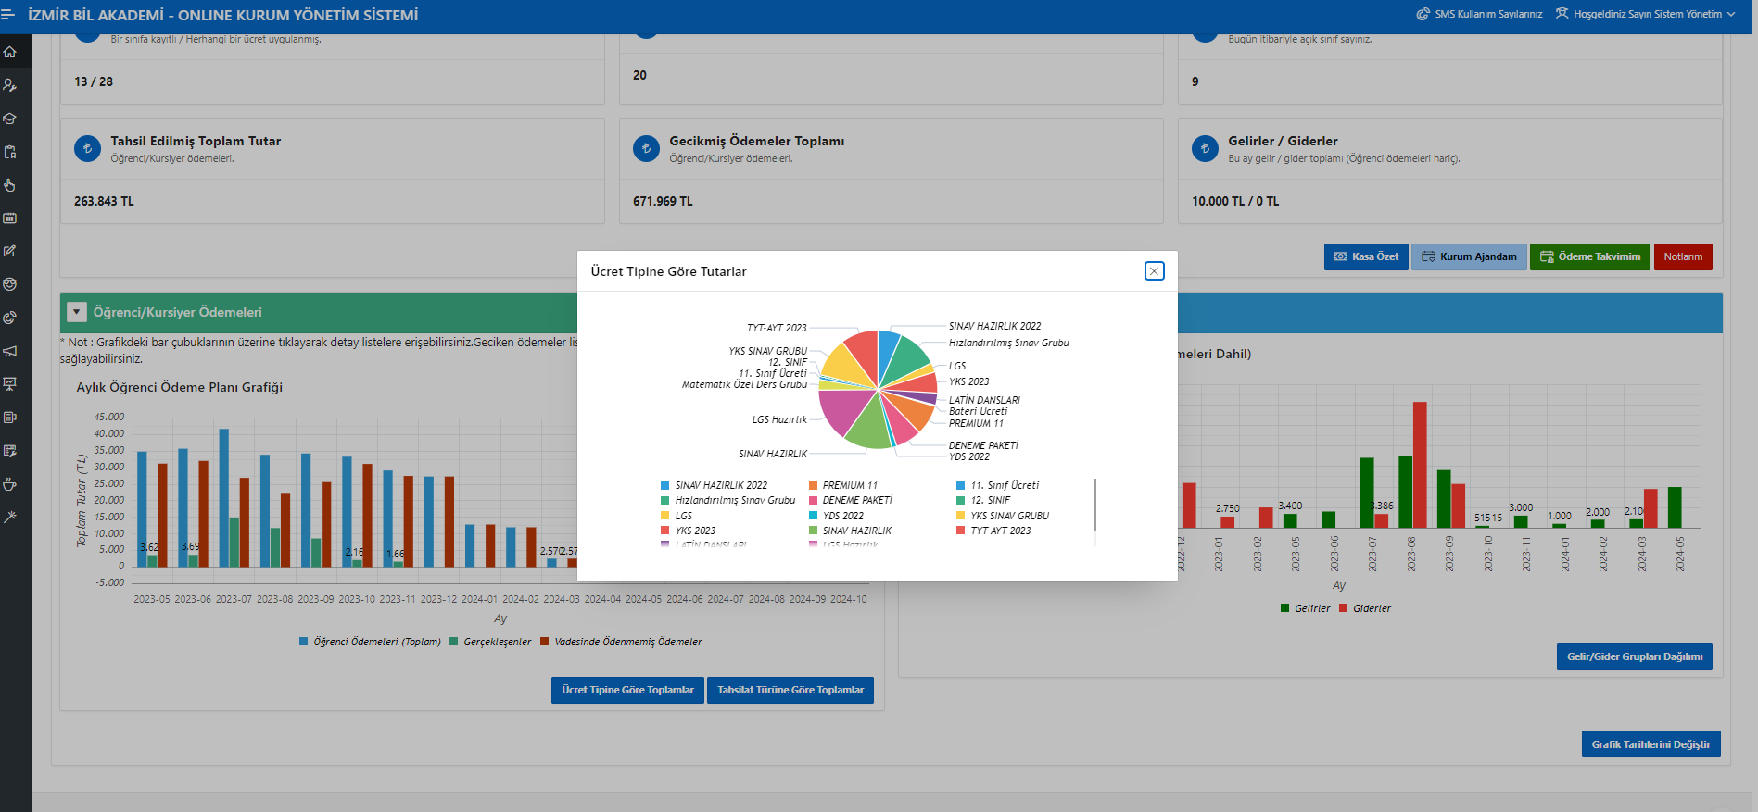
Task: Toggle the SINAV HAZIRLIK 2022 legend entry
Action: coord(720,485)
